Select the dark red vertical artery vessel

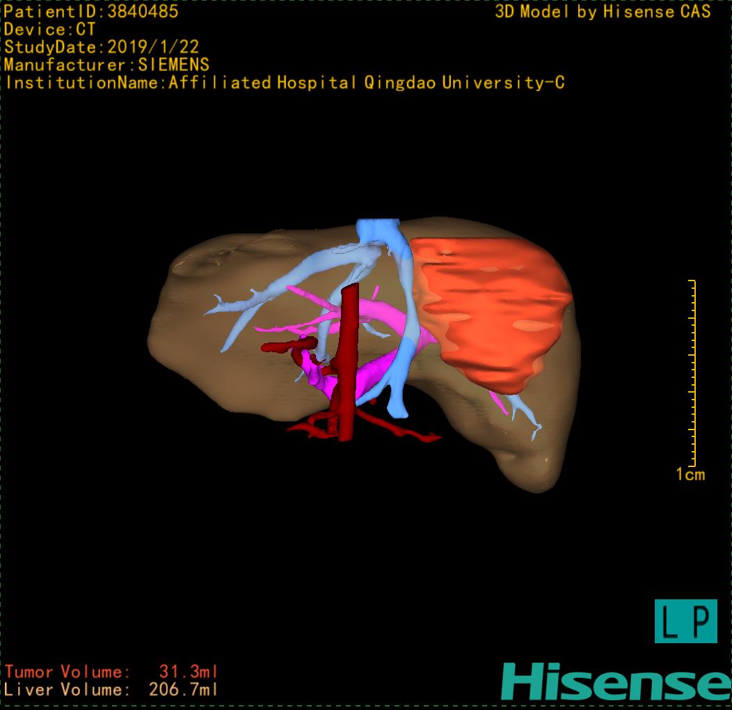point(349,362)
